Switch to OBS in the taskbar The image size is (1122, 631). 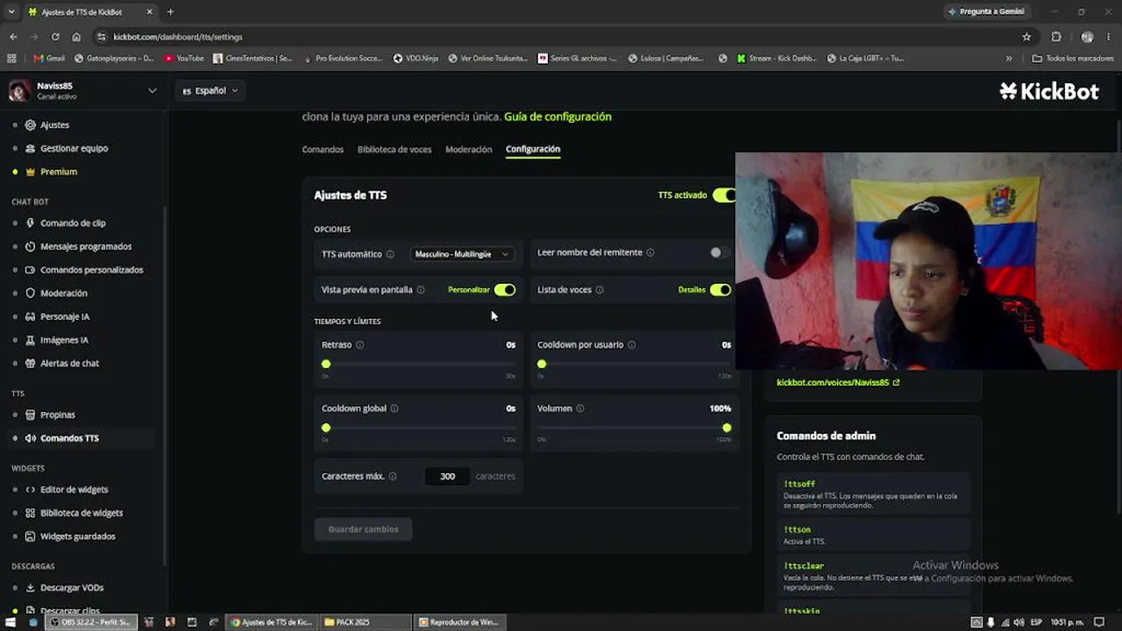(90, 622)
